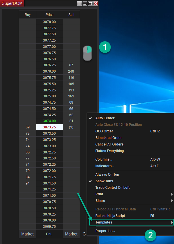Click the 3076.00 price row
Image resolution: width=174 pixels, height=244 pixels.
point(49,71)
